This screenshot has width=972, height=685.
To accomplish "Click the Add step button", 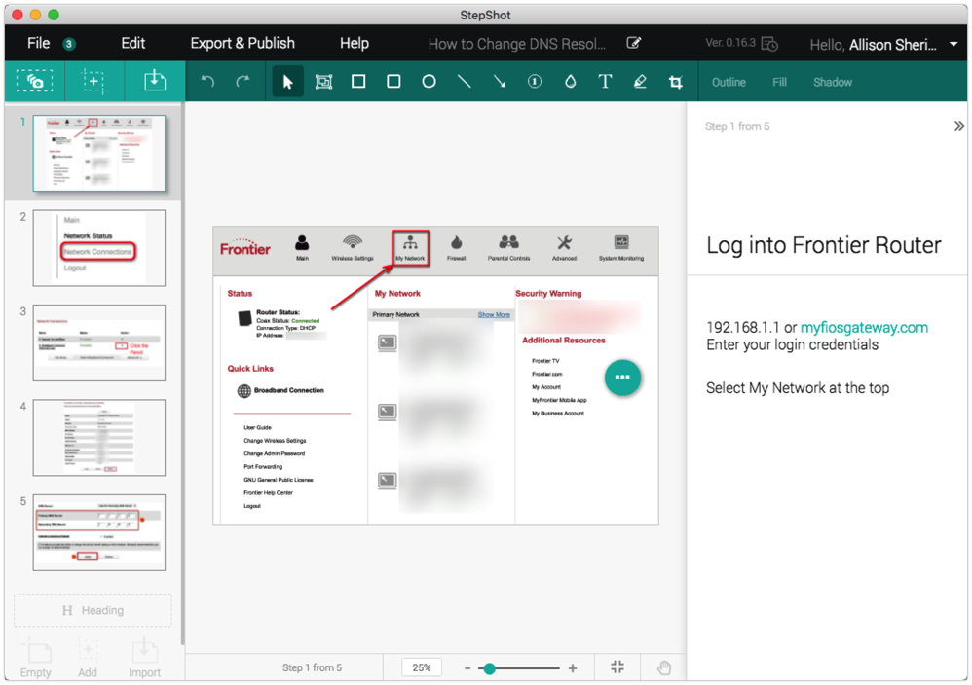I will point(88,659).
